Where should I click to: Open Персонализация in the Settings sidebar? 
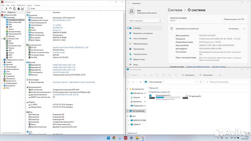point(145,44)
